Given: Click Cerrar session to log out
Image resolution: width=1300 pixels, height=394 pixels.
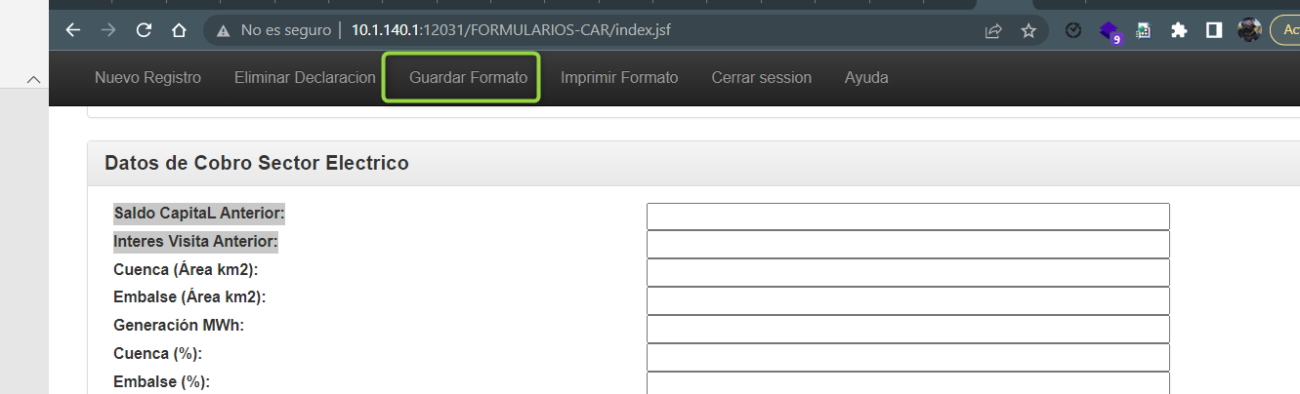Looking at the screenshot, I should click(761, 77).
